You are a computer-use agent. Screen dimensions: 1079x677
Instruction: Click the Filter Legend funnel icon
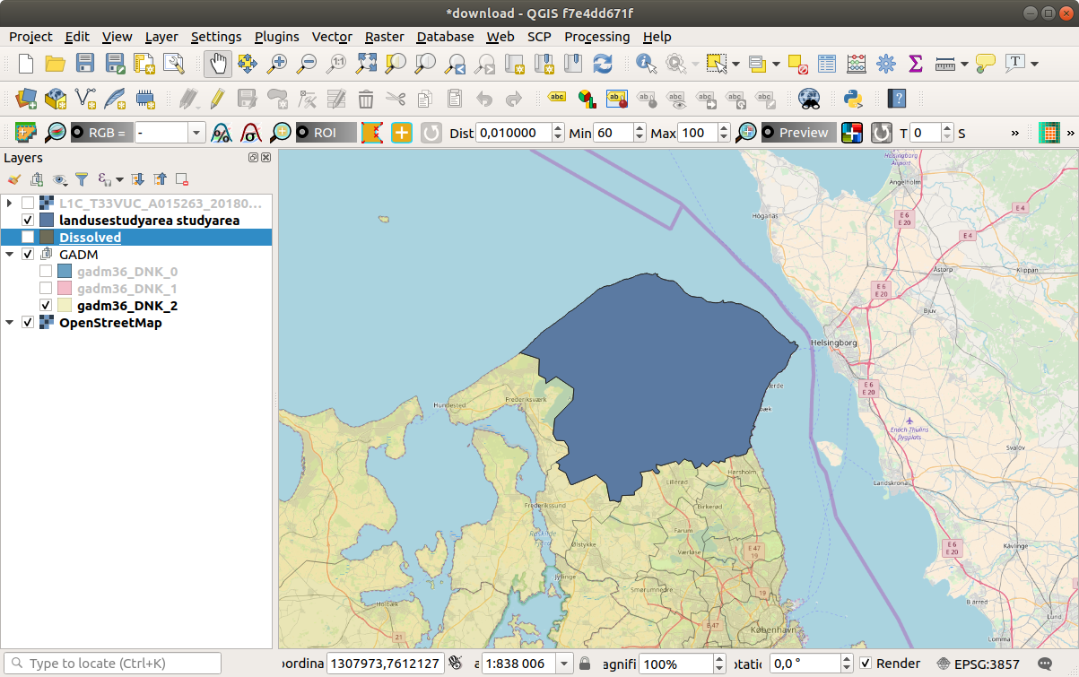(x=82, y=179)
